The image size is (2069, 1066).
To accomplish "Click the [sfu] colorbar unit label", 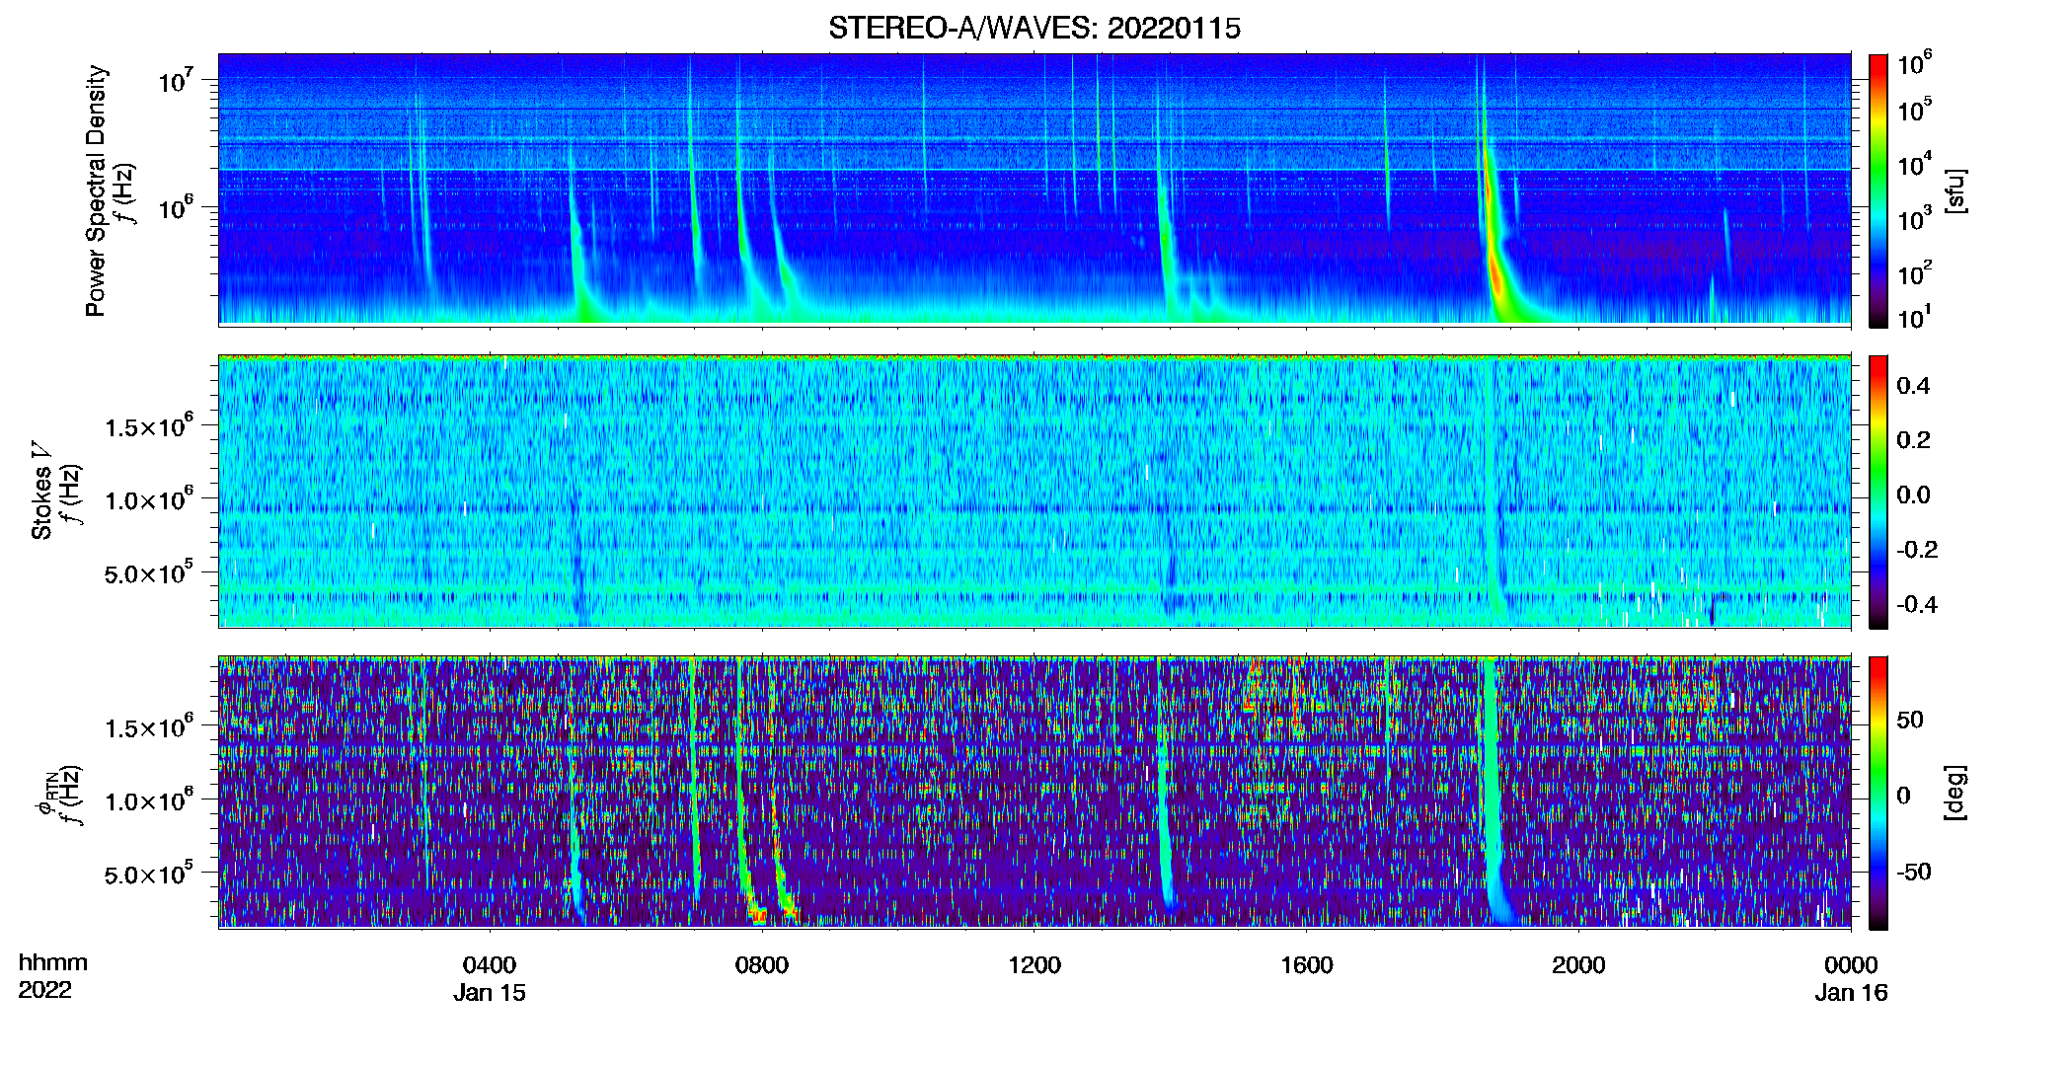I will point(1954,190).
